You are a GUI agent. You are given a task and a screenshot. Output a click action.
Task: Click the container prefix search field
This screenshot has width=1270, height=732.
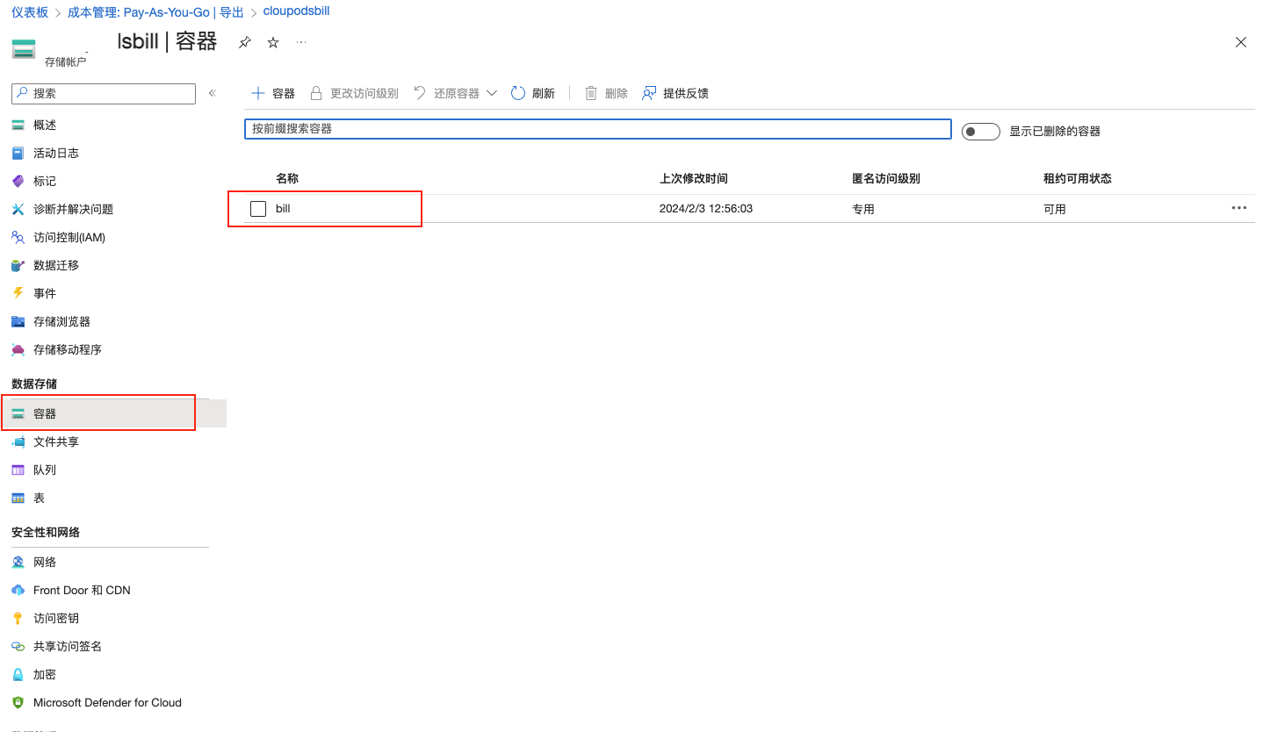[x=597, y=129]
